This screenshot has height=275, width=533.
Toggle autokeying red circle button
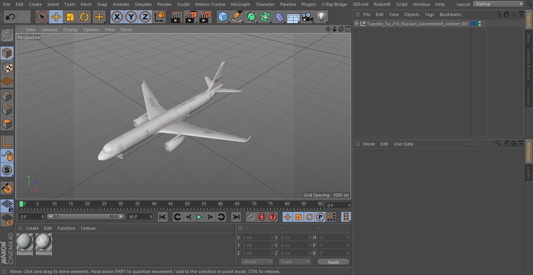coord(262,217)
